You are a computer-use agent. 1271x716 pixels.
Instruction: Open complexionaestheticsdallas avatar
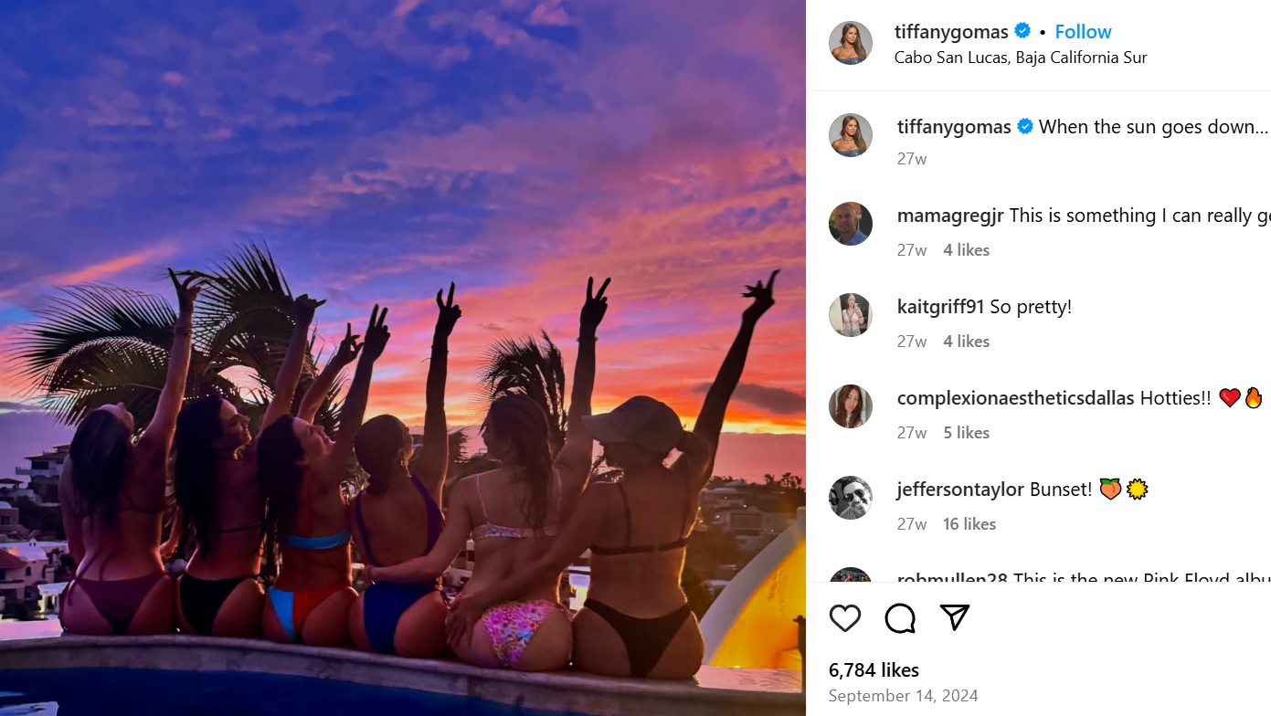851,406
